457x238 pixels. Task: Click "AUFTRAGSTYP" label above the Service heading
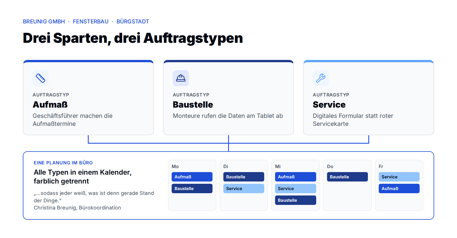point(331,95)
